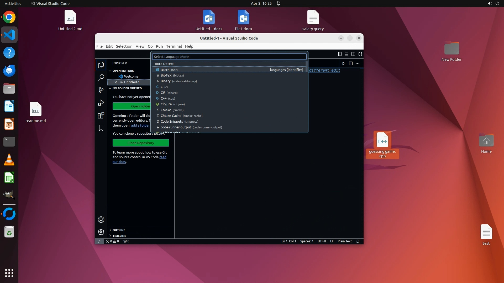Screen dimensions: 504x283
Task: Toggle primary side bar layout button
Action: 339,54
